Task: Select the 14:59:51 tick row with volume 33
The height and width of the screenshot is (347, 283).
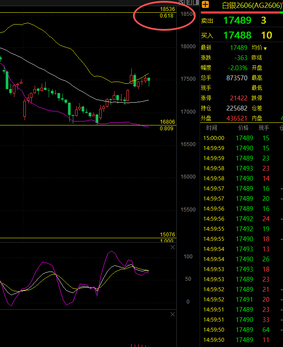Action: pyautogui.click(x=242, y=320)
